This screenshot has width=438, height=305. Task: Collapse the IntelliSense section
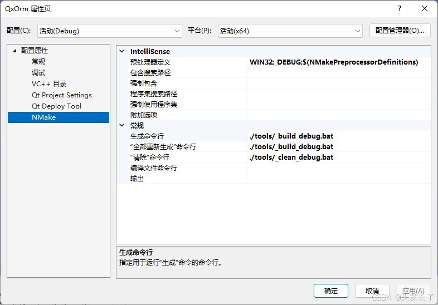122,51
